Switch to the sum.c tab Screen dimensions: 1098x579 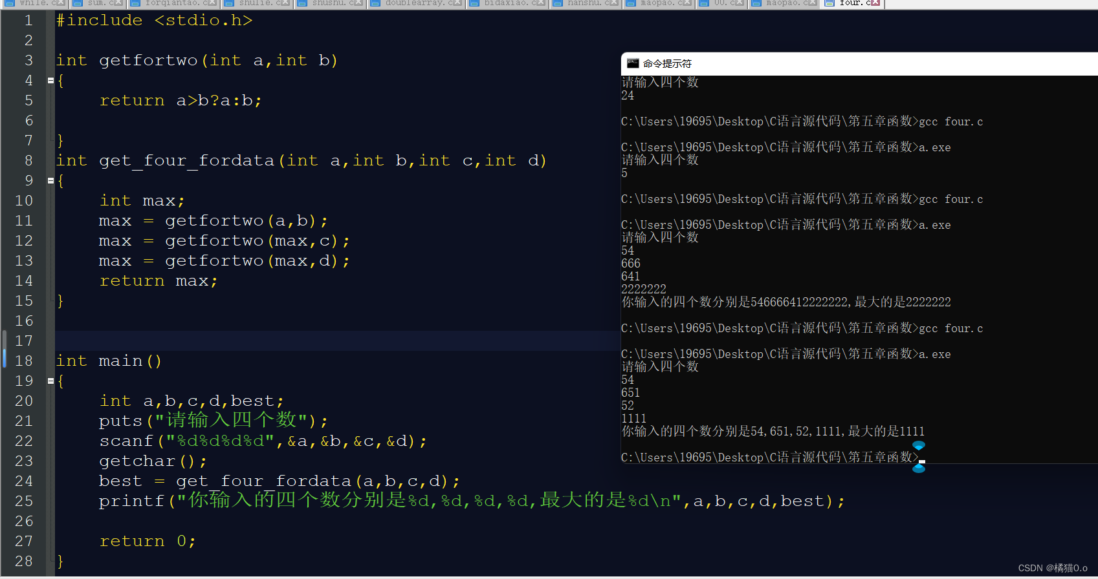pos(98,3)
